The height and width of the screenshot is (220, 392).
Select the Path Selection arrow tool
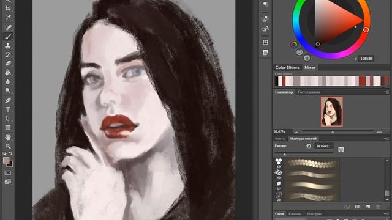point(8,118)
